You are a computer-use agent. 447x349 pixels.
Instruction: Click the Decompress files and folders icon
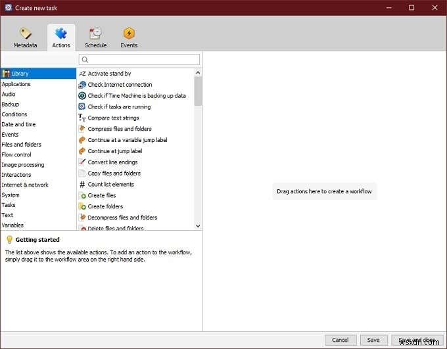coord(82,218)
